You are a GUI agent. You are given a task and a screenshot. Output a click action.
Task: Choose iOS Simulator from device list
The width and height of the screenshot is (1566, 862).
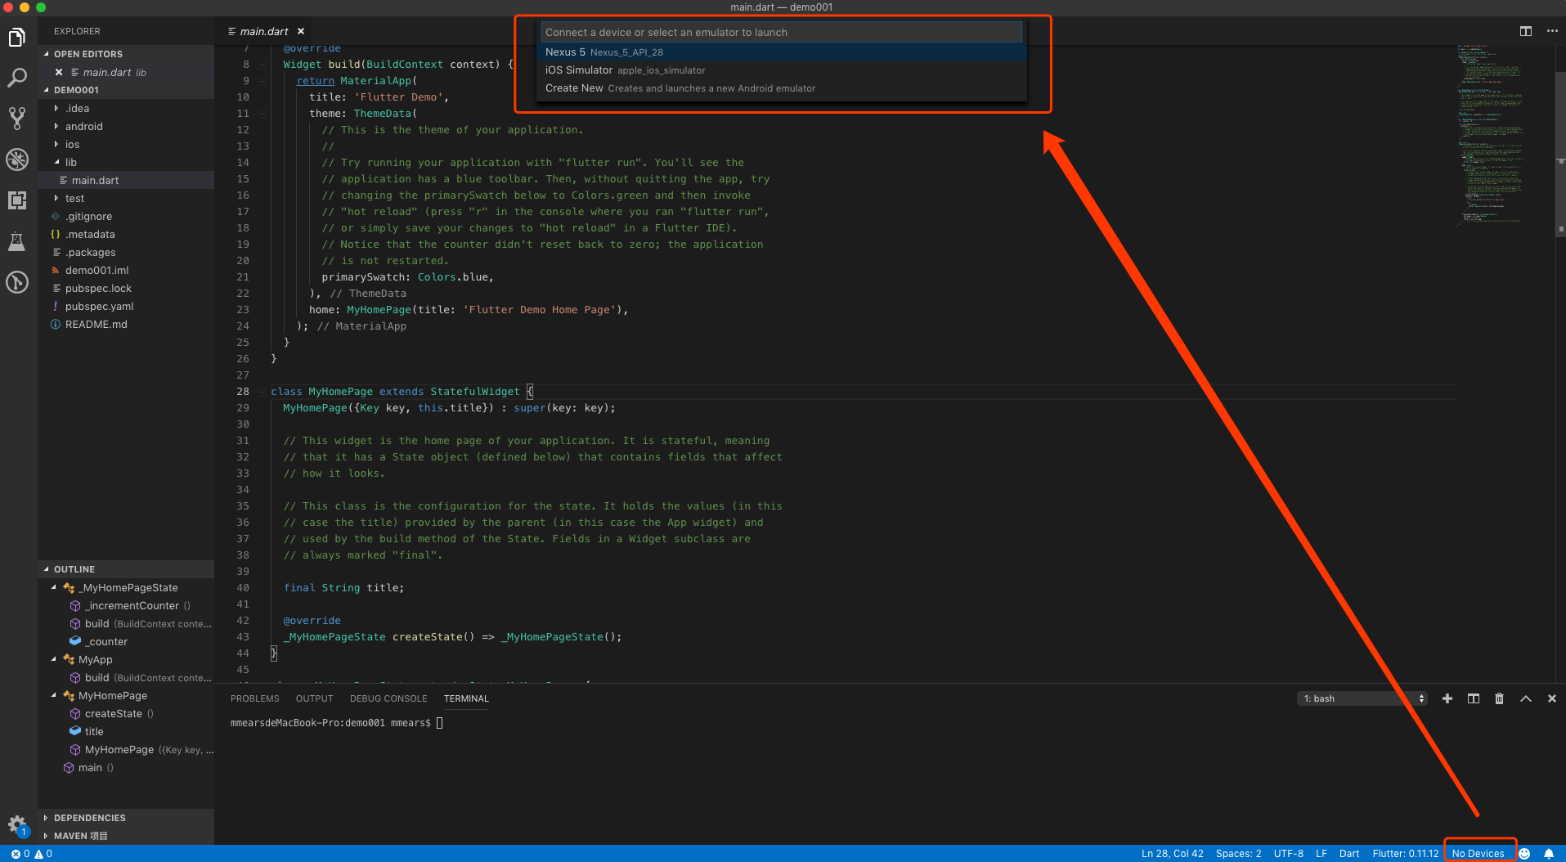[781, 70]
